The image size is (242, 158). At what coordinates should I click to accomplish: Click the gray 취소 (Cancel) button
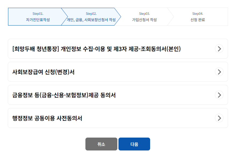tap(101, 144)
